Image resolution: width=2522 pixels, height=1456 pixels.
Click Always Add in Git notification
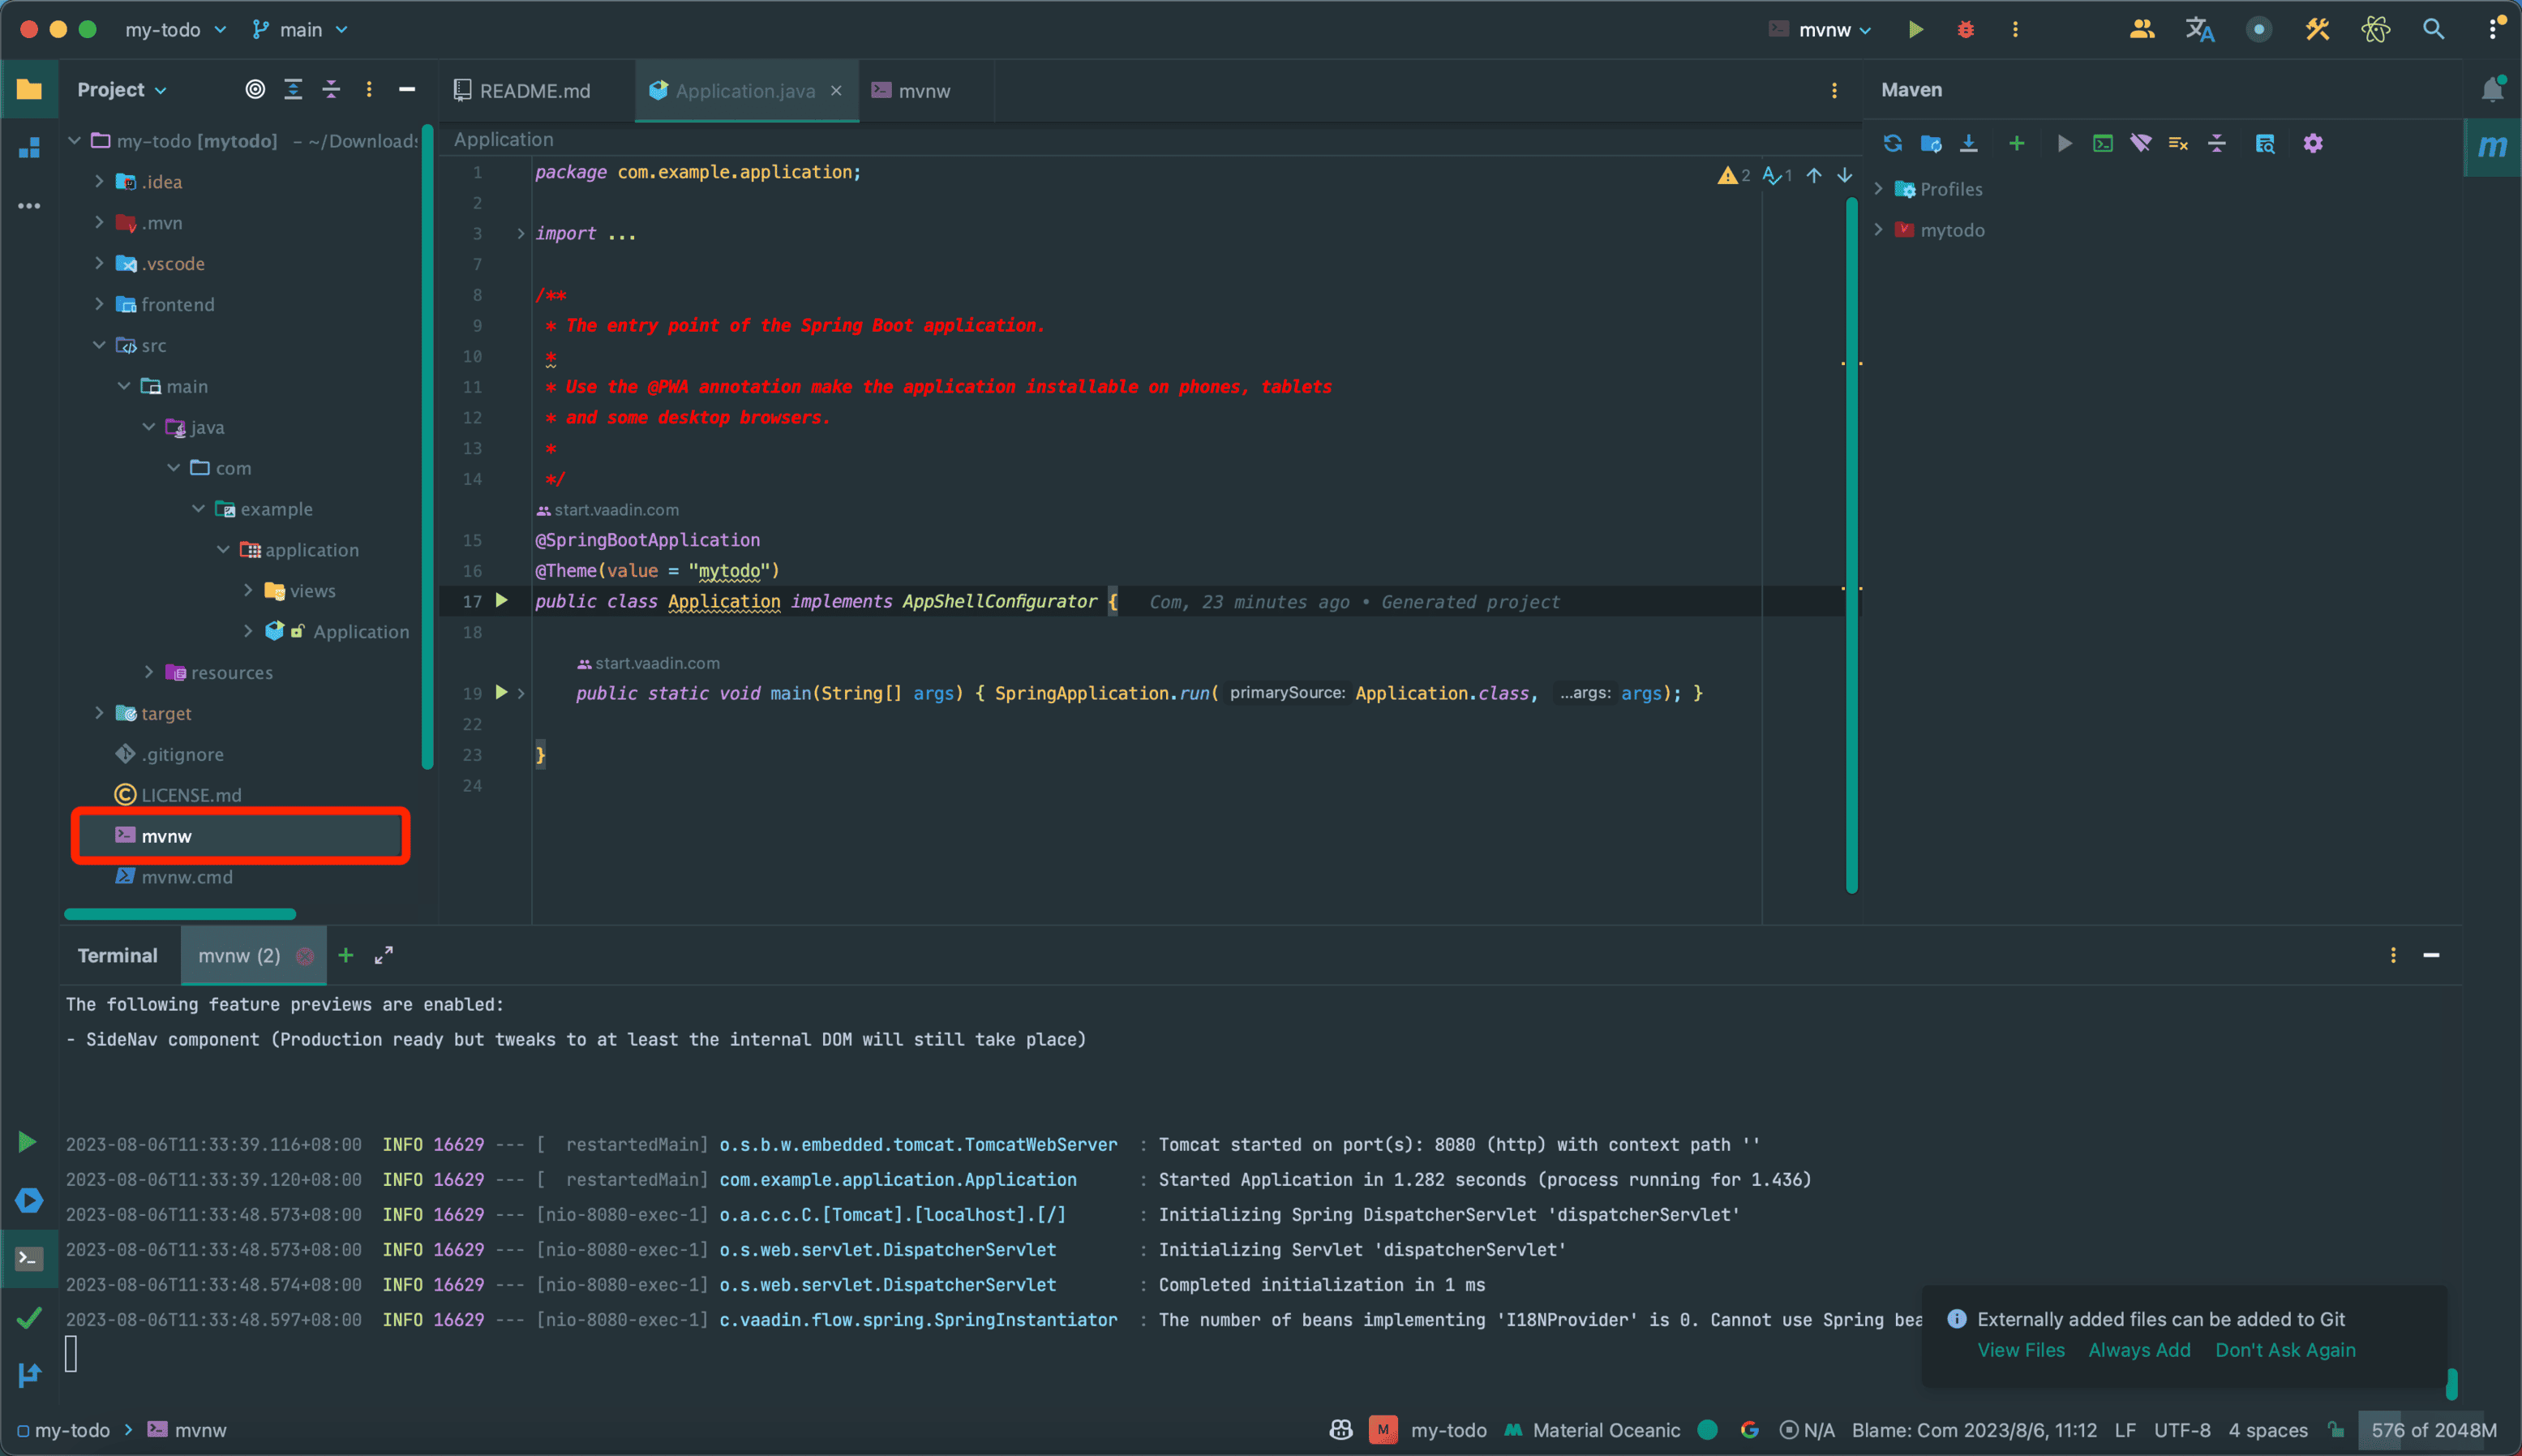2138,1350
